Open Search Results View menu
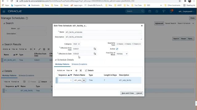197x110 pixels. click(14, 49)
